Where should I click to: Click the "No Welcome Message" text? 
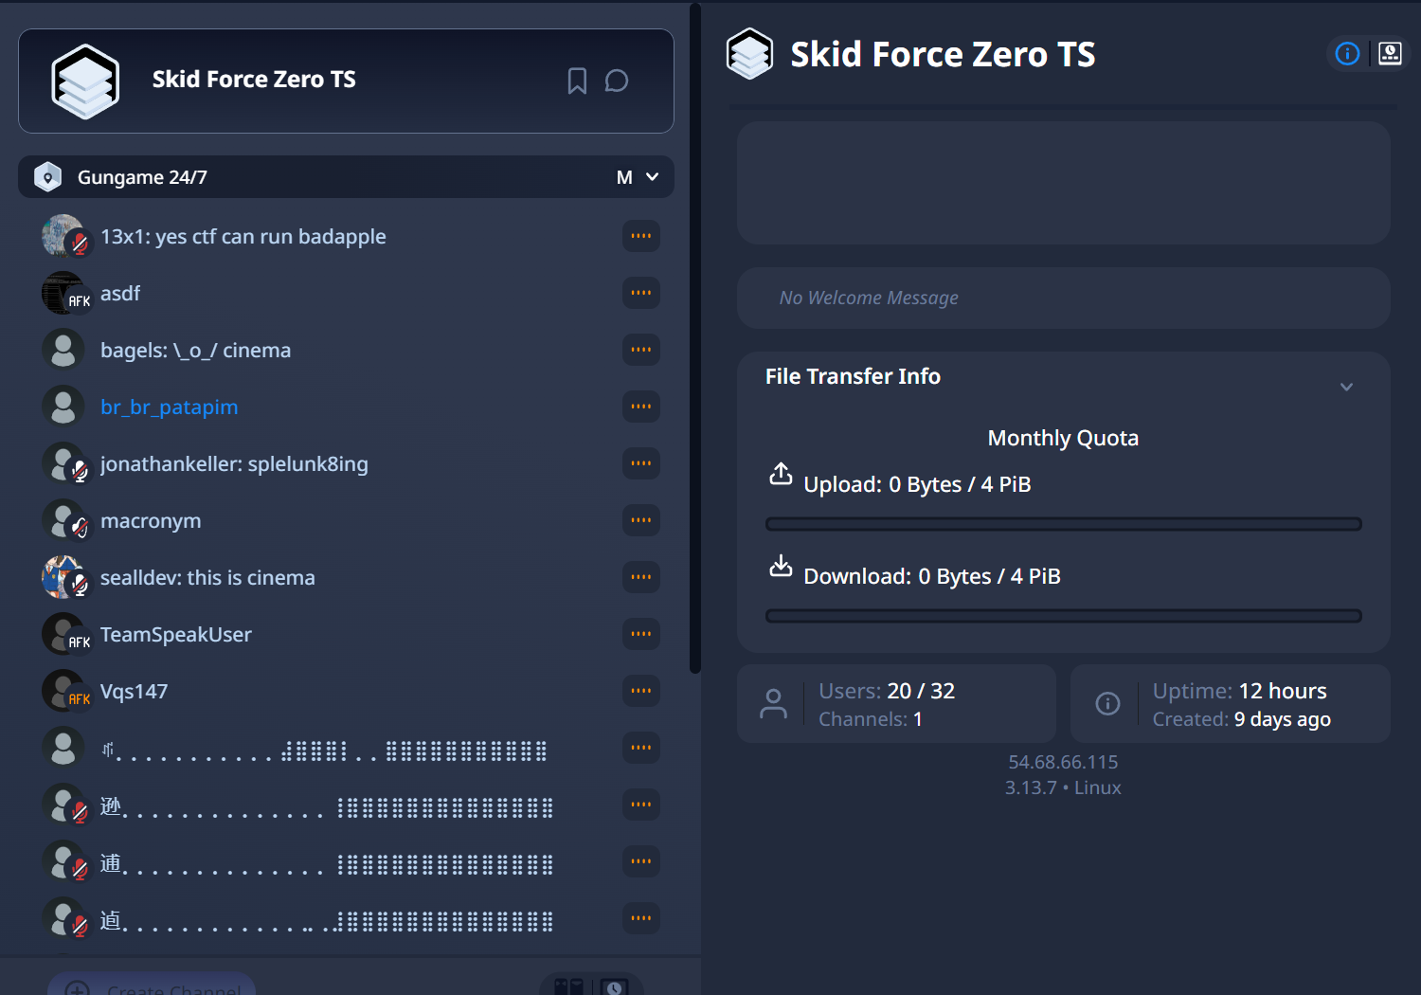[x=869, y=298]
